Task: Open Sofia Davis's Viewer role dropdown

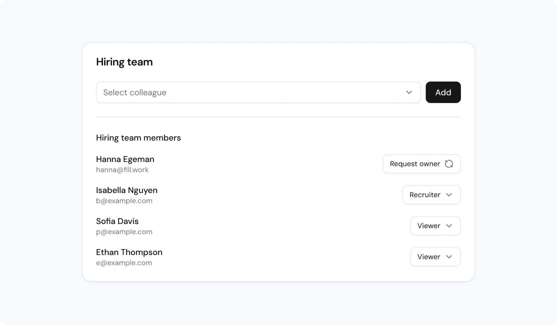Action: coord(435,226)
